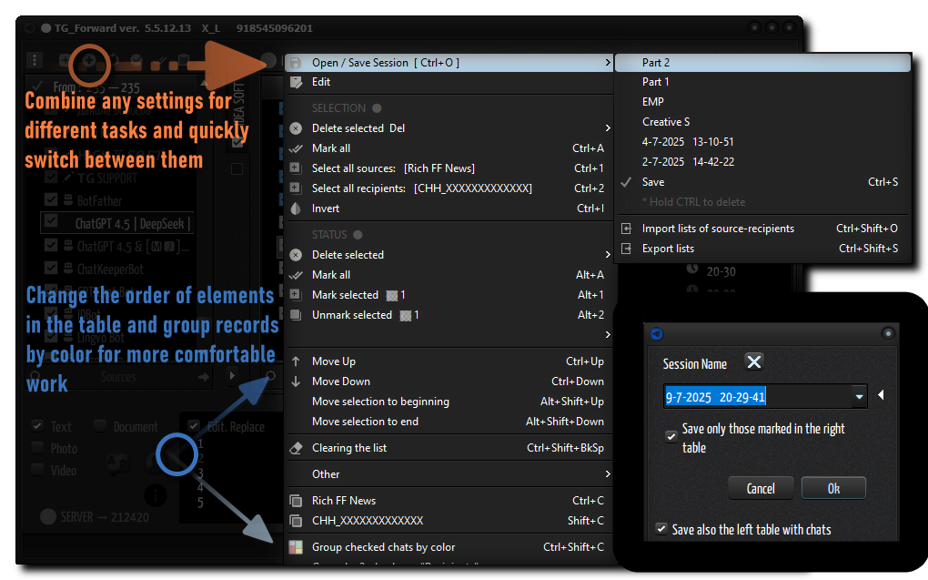928x580 pixels.
Task: Copy Rich FF News via its copy icon
Action: (x=296, y=501)
